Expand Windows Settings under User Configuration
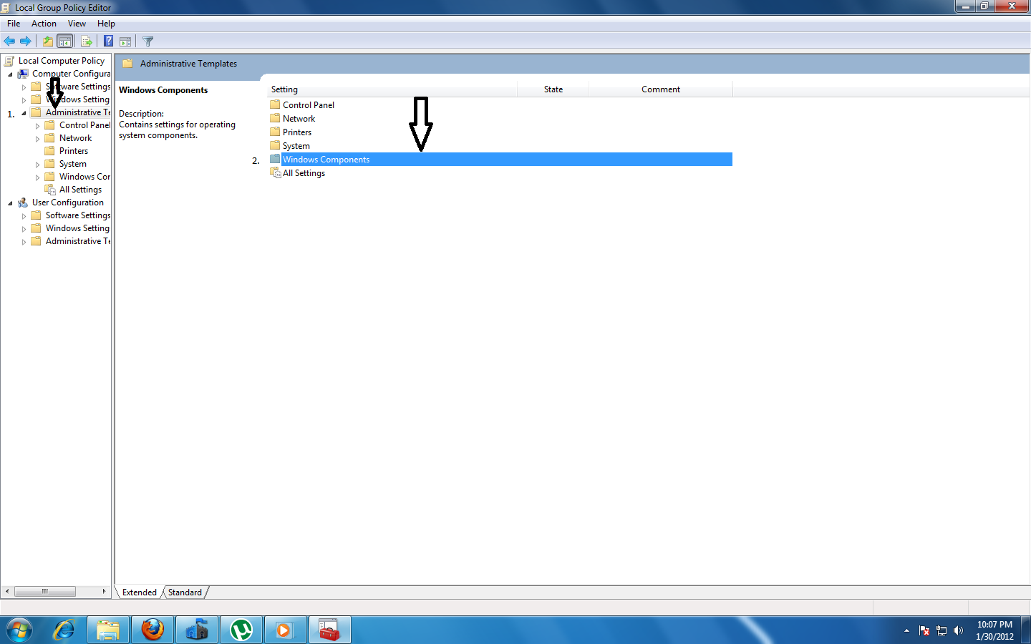Image resolution: width=1031 pixels, height=644 pixels. [x=24, y=229]
